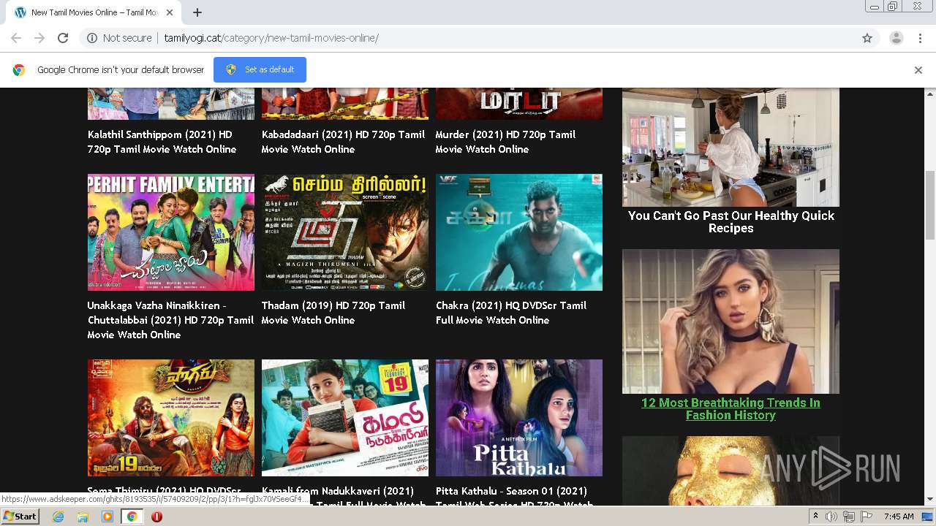
Task: Open the Not secure site info icon
Action: (92, 38)
